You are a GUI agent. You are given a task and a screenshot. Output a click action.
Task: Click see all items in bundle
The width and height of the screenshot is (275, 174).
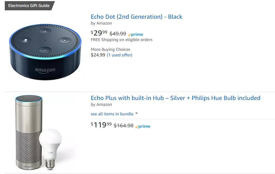112,114
